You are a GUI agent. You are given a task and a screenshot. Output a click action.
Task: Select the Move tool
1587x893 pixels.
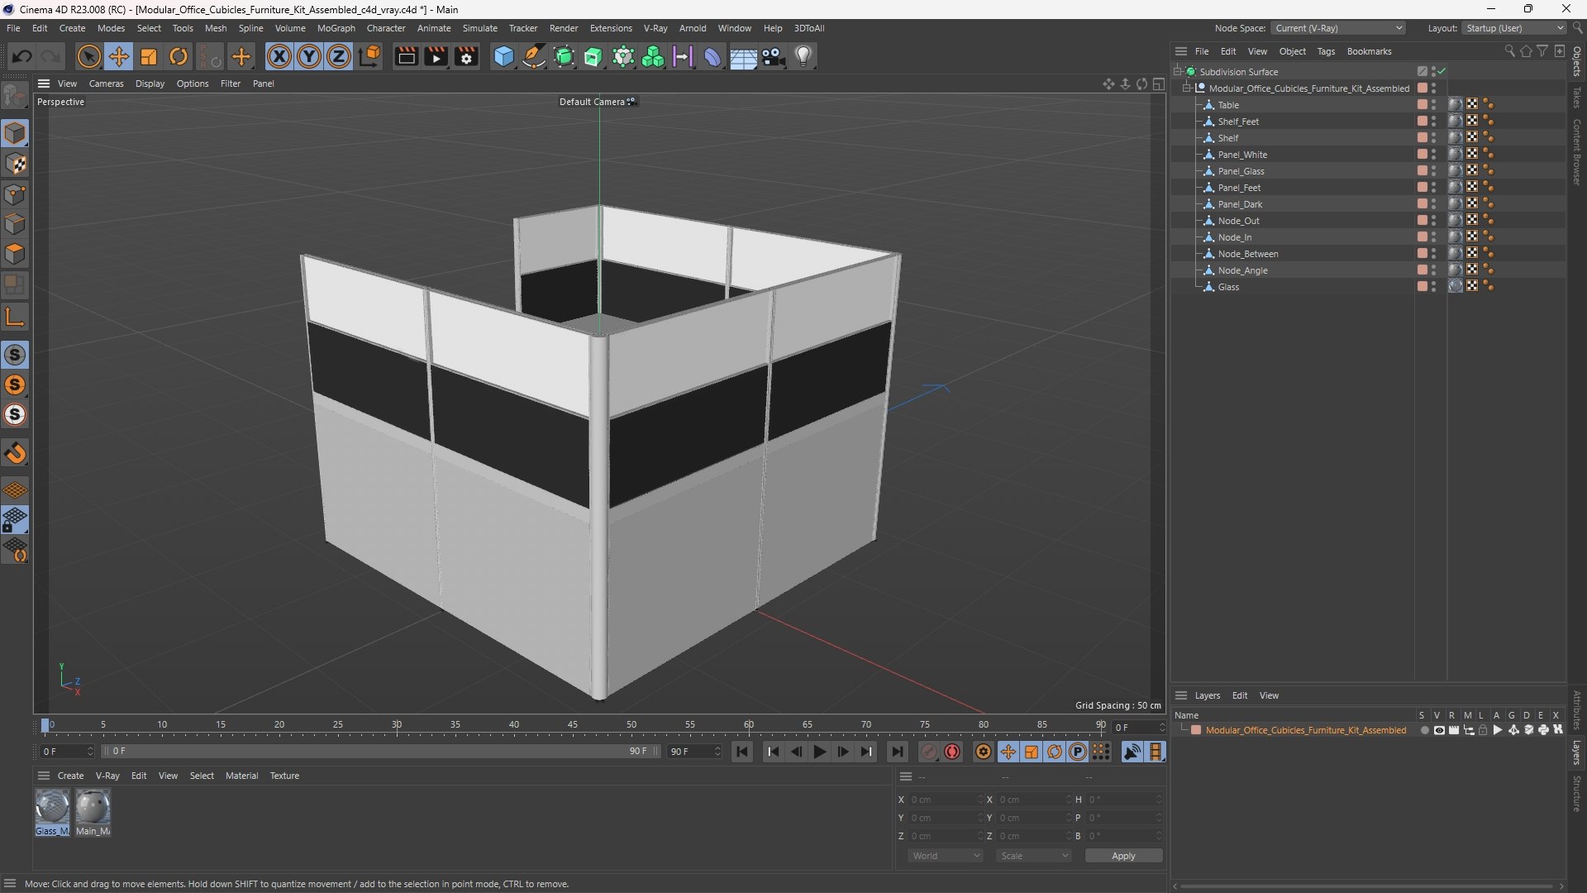(x=118, y=56)
